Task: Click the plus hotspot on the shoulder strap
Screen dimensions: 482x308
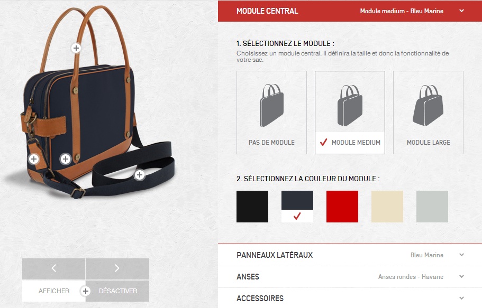Action: 140,175
